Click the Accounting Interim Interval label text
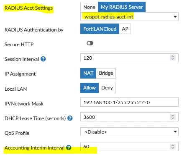This screenshot has width=187, height=155. click(x=34, y=148)
